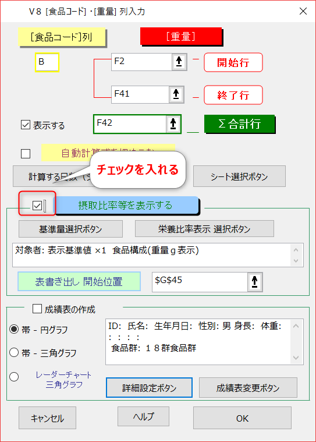Open the 詳細設定ボタン

click(149, 388)
